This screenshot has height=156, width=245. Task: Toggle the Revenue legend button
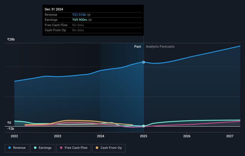coord(17,148)
